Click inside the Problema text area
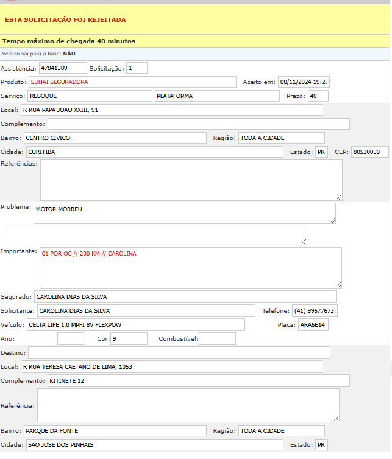This screenshot has height=459, width=392. (x=184, y=213)
